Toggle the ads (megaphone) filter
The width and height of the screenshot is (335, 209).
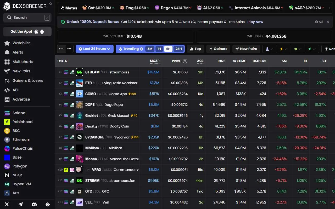(x=298, y=49)
